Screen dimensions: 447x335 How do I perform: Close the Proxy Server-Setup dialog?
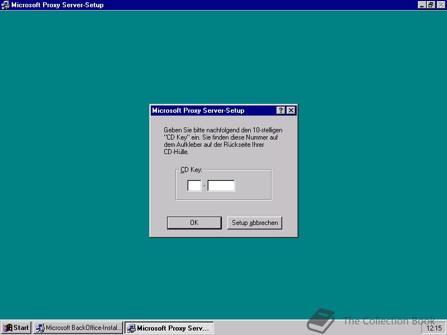[x=291, y=111]
